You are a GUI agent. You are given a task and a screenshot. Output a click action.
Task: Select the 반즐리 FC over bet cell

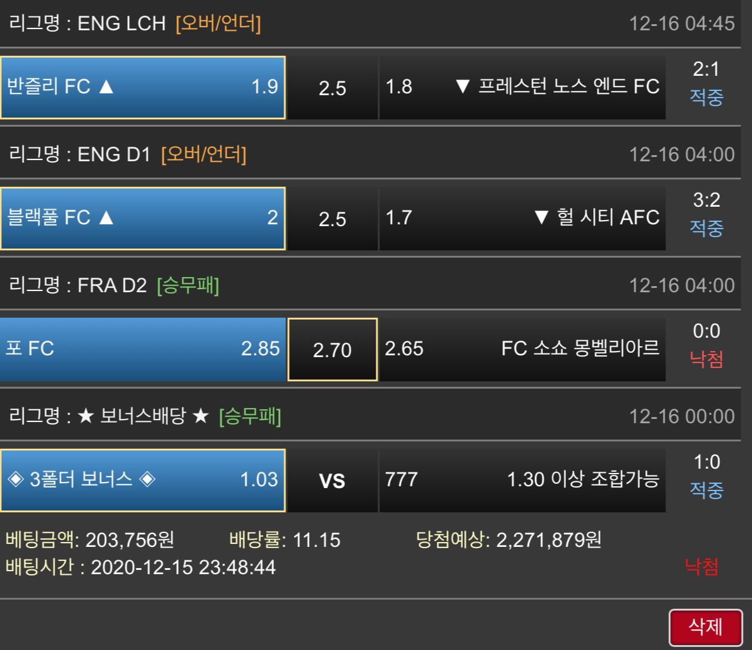tap(142, 87)
